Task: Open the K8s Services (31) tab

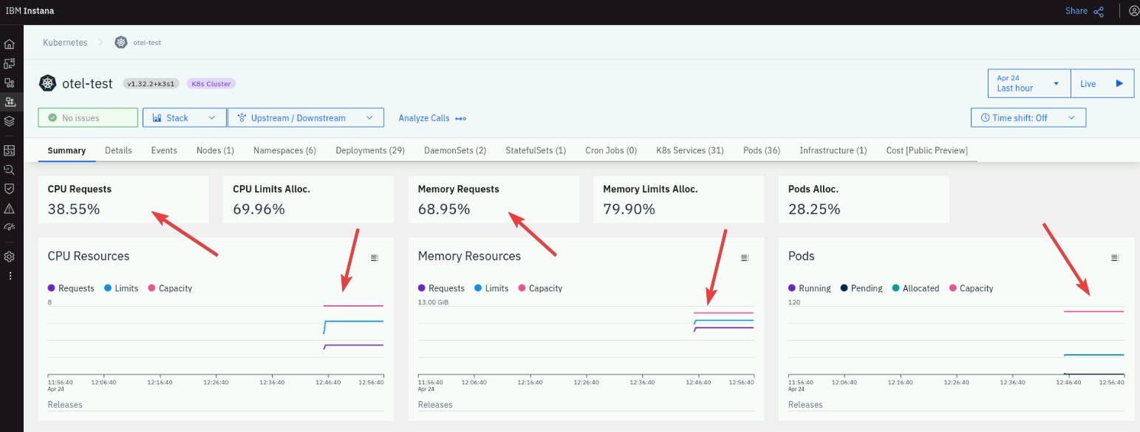Action: (x=690, y=150)
